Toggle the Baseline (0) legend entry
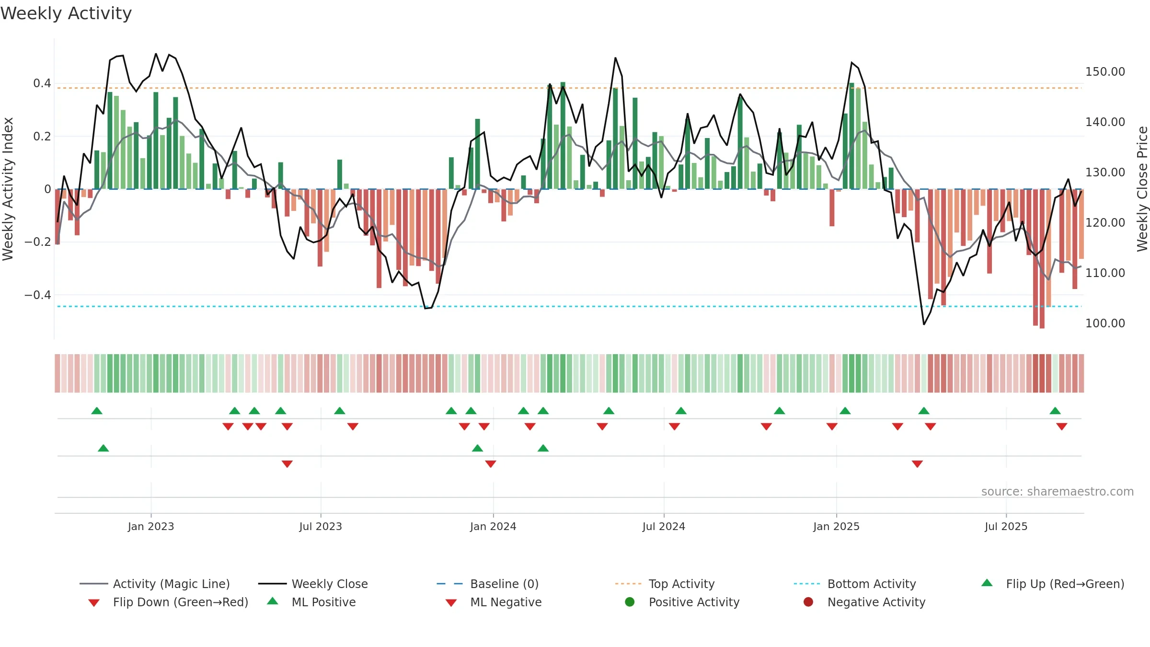The width and height of the screenshot is (1150, 647). pyautogui.click(x=488, y=584)
